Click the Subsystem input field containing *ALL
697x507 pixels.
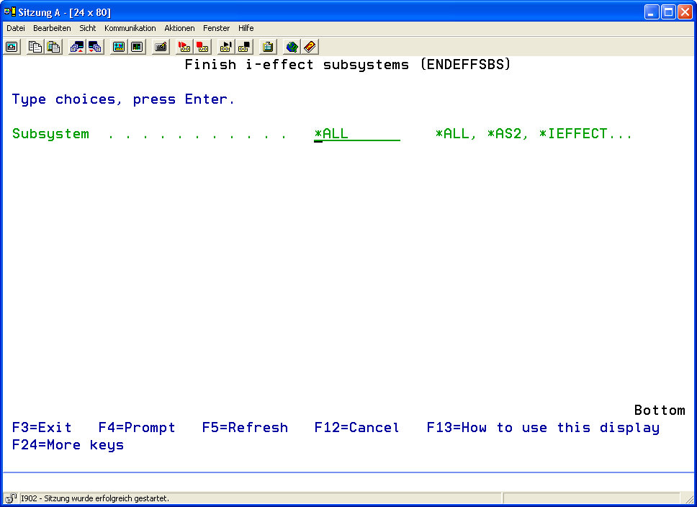click(356, 134)
